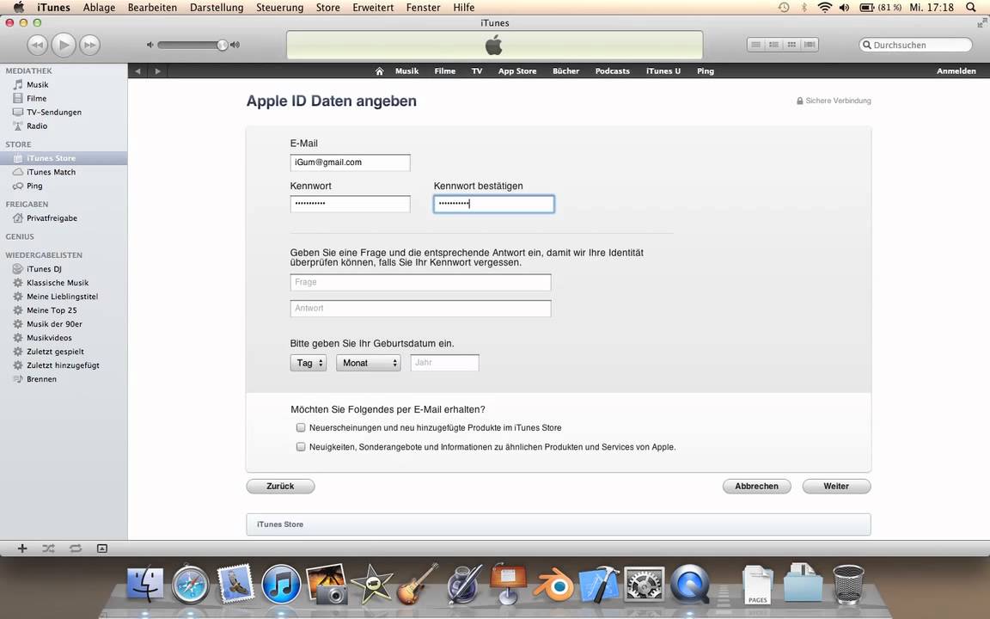Open the Ping store tab

coord(706,71)
